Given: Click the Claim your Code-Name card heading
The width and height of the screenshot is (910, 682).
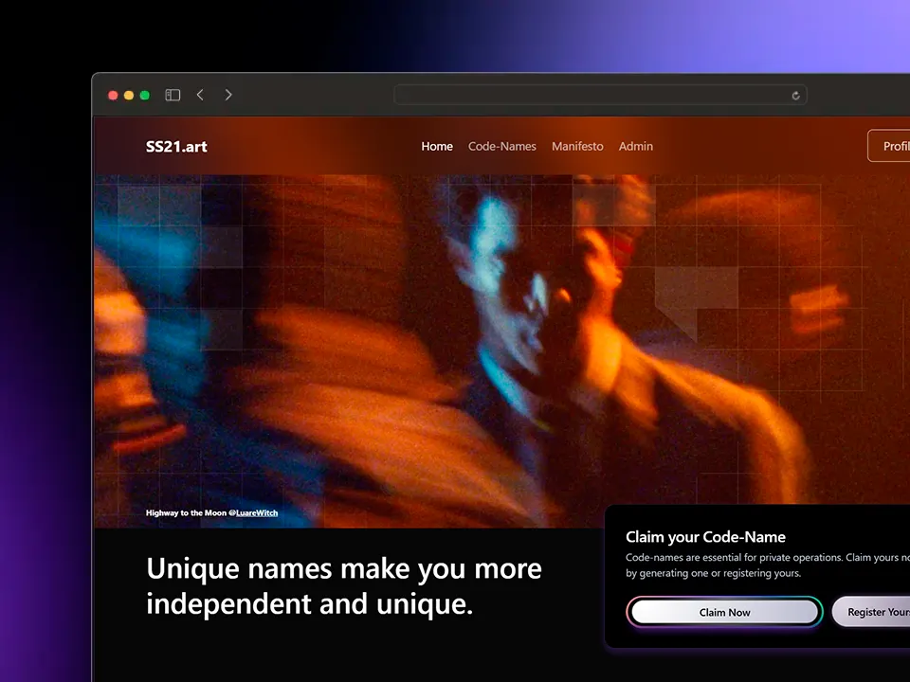Looking at the screenshot, I should [x=705, y=537].
